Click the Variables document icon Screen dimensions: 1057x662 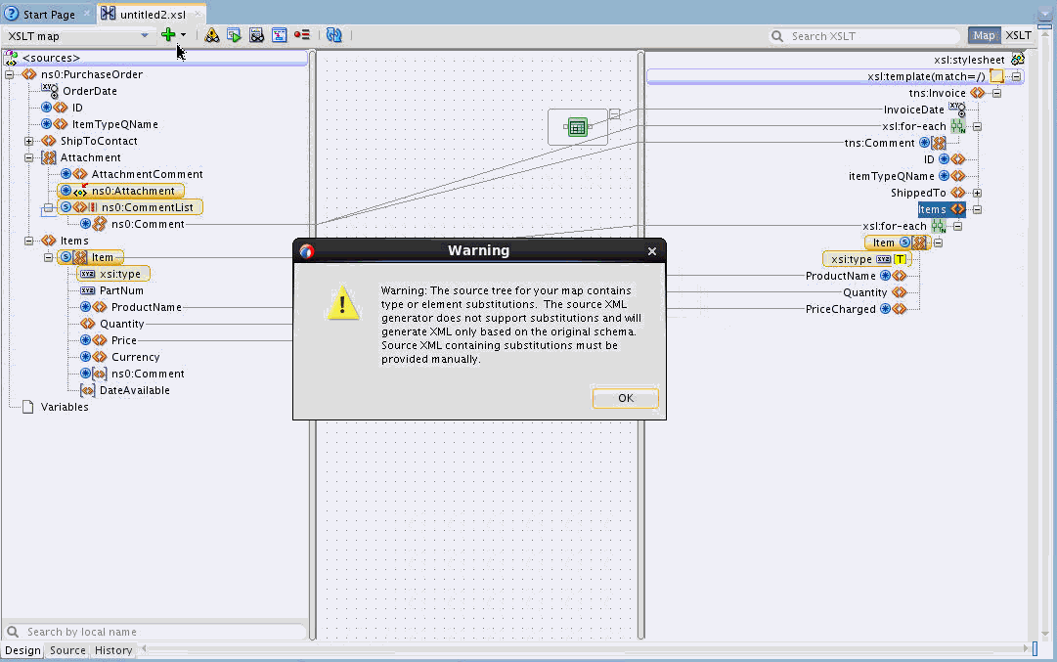[x=27, y=407]
